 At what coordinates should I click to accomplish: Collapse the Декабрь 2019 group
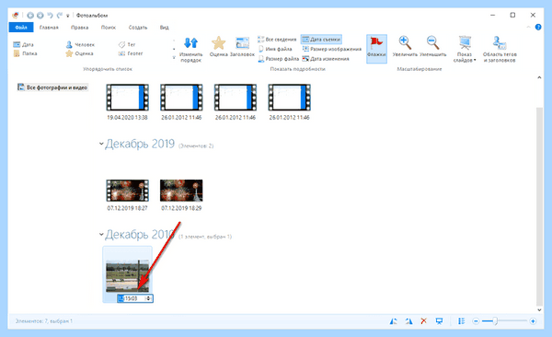[x=101, y=144]
